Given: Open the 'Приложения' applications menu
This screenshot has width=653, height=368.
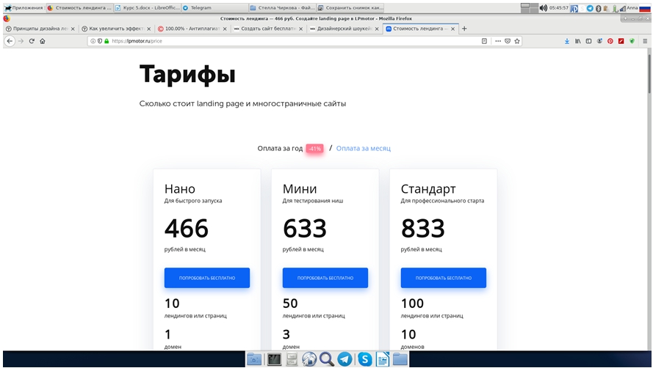Looking at the screenshot, I should (24, 8).
